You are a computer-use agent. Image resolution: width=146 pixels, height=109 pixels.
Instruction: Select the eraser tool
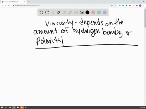(x=70, y=12)
